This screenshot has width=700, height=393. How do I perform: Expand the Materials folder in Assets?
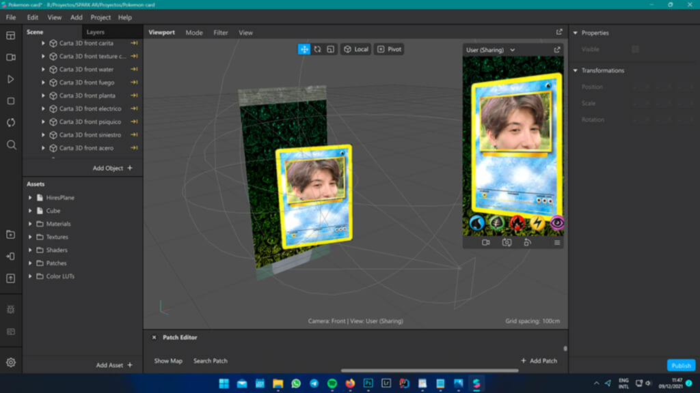tap(29, 224)
